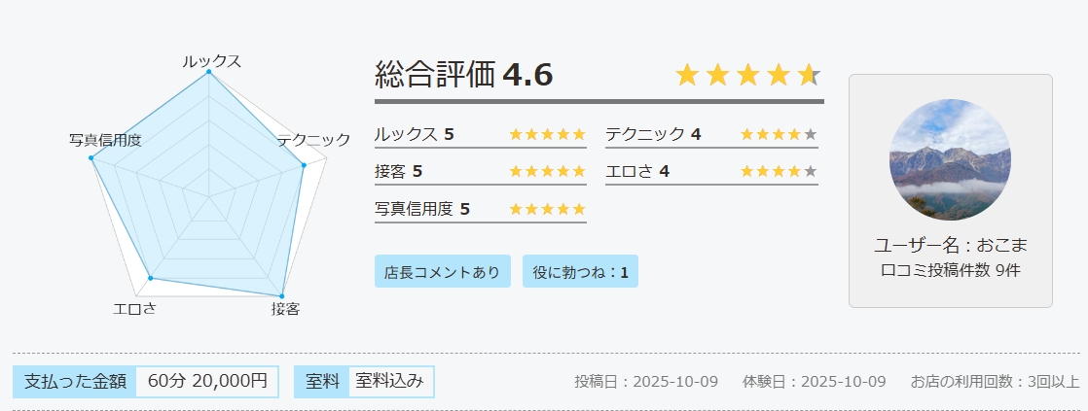Click the エロさ four-star rating
Viewport: 1088px width, 411px height.
click(x=778, y=172)
